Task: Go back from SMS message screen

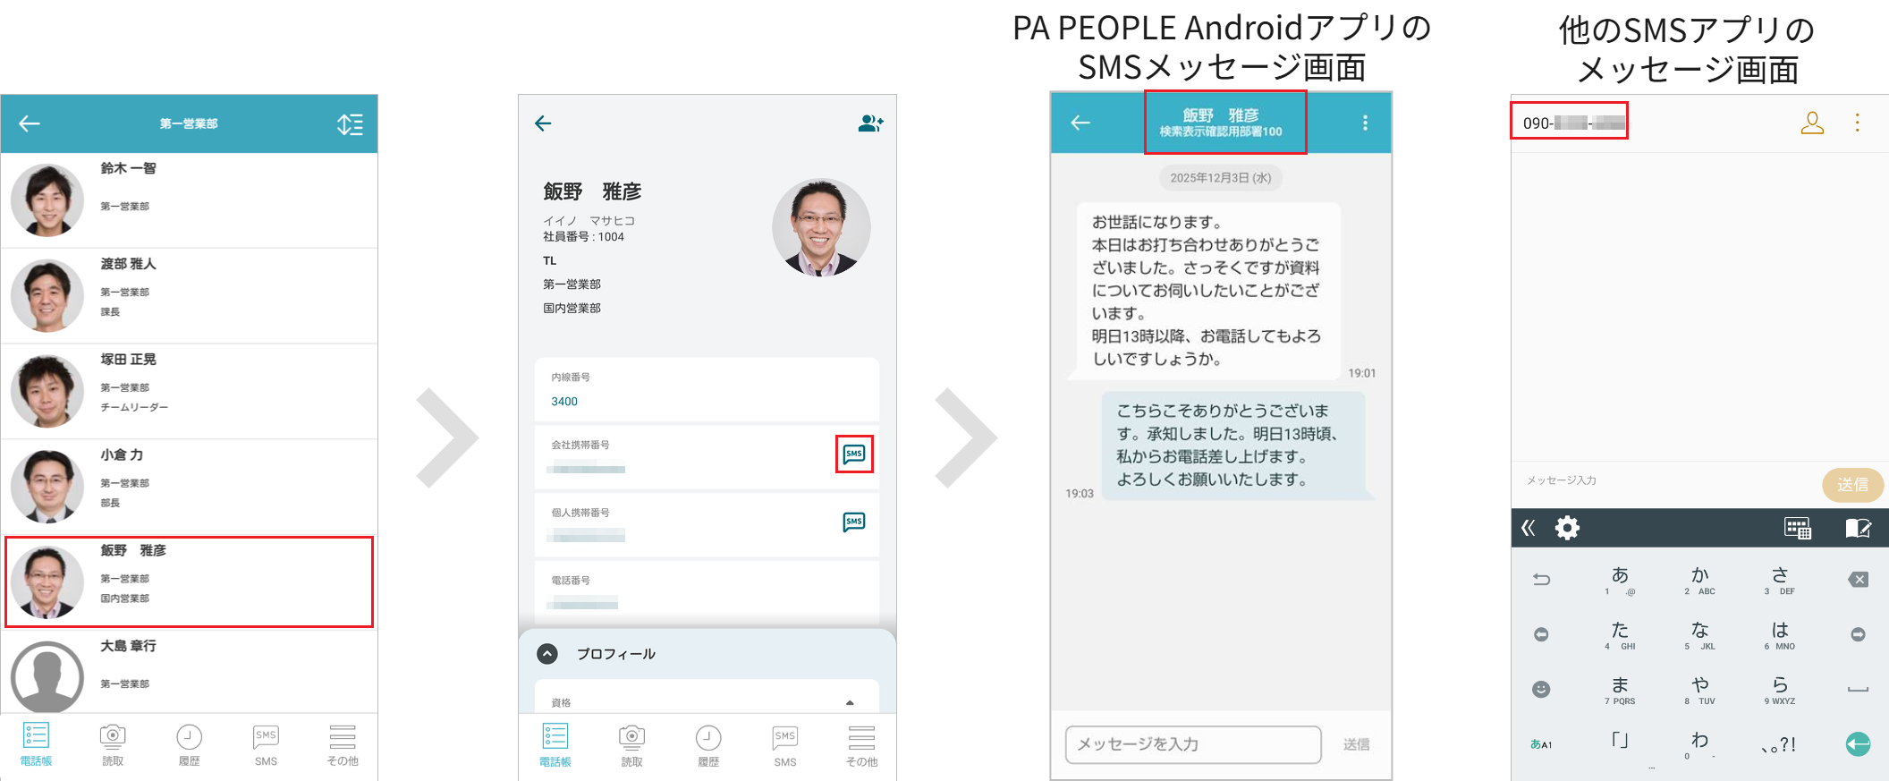Action: tap(1080, 123)
